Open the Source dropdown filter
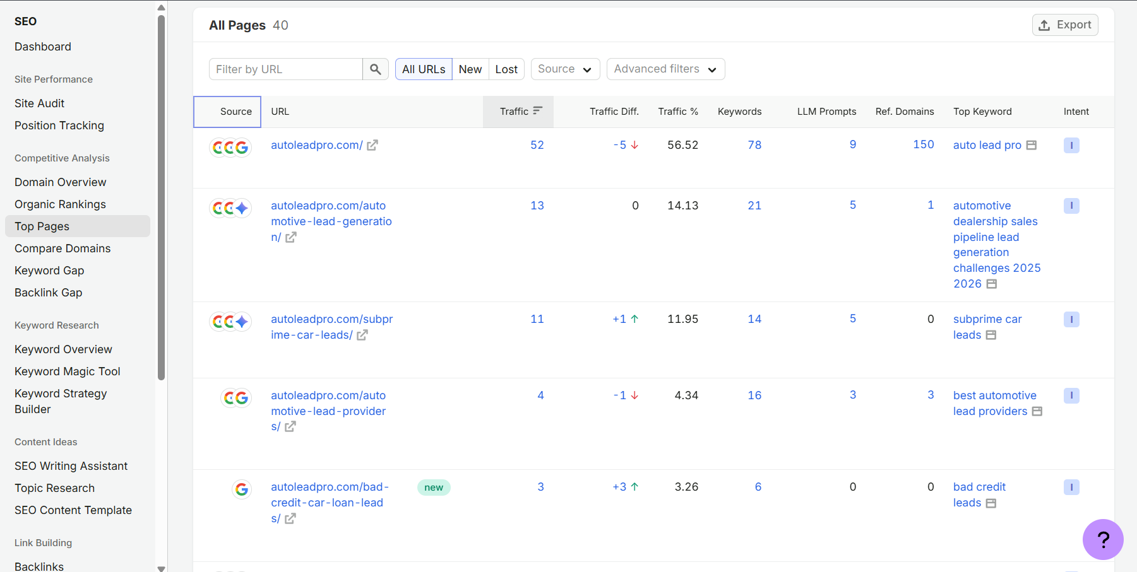The width and height of the screenshot is (1137, 572). 565,69
